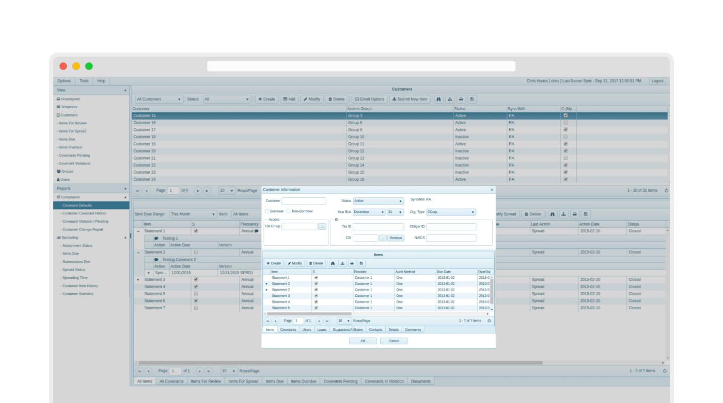Go to next page in Customers pager
Viewport: 723px width, 403px height.
point(198,191)
